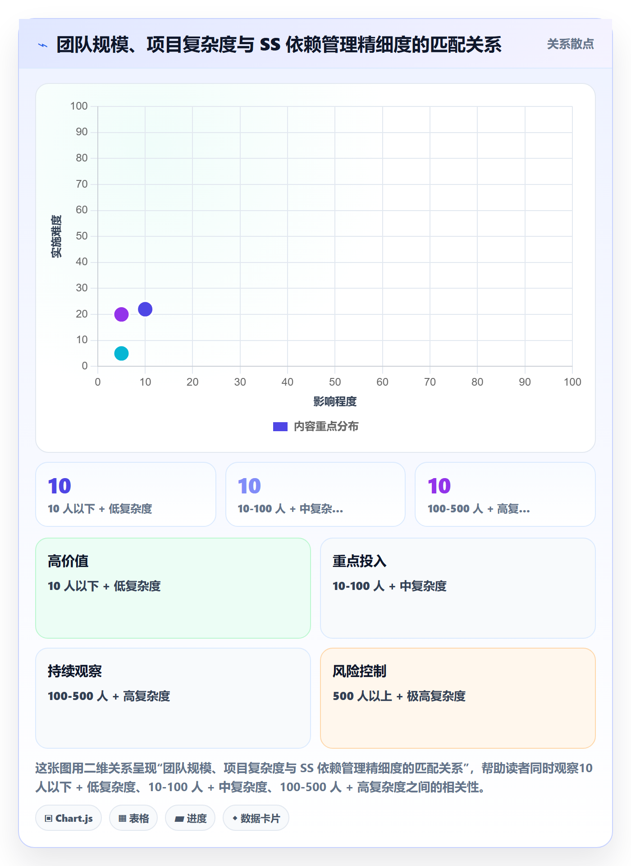
Task: Click the 表格 tag chip
Action: tap(133, 818)
